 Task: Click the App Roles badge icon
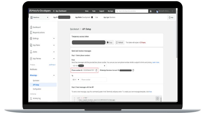[31, 45]
